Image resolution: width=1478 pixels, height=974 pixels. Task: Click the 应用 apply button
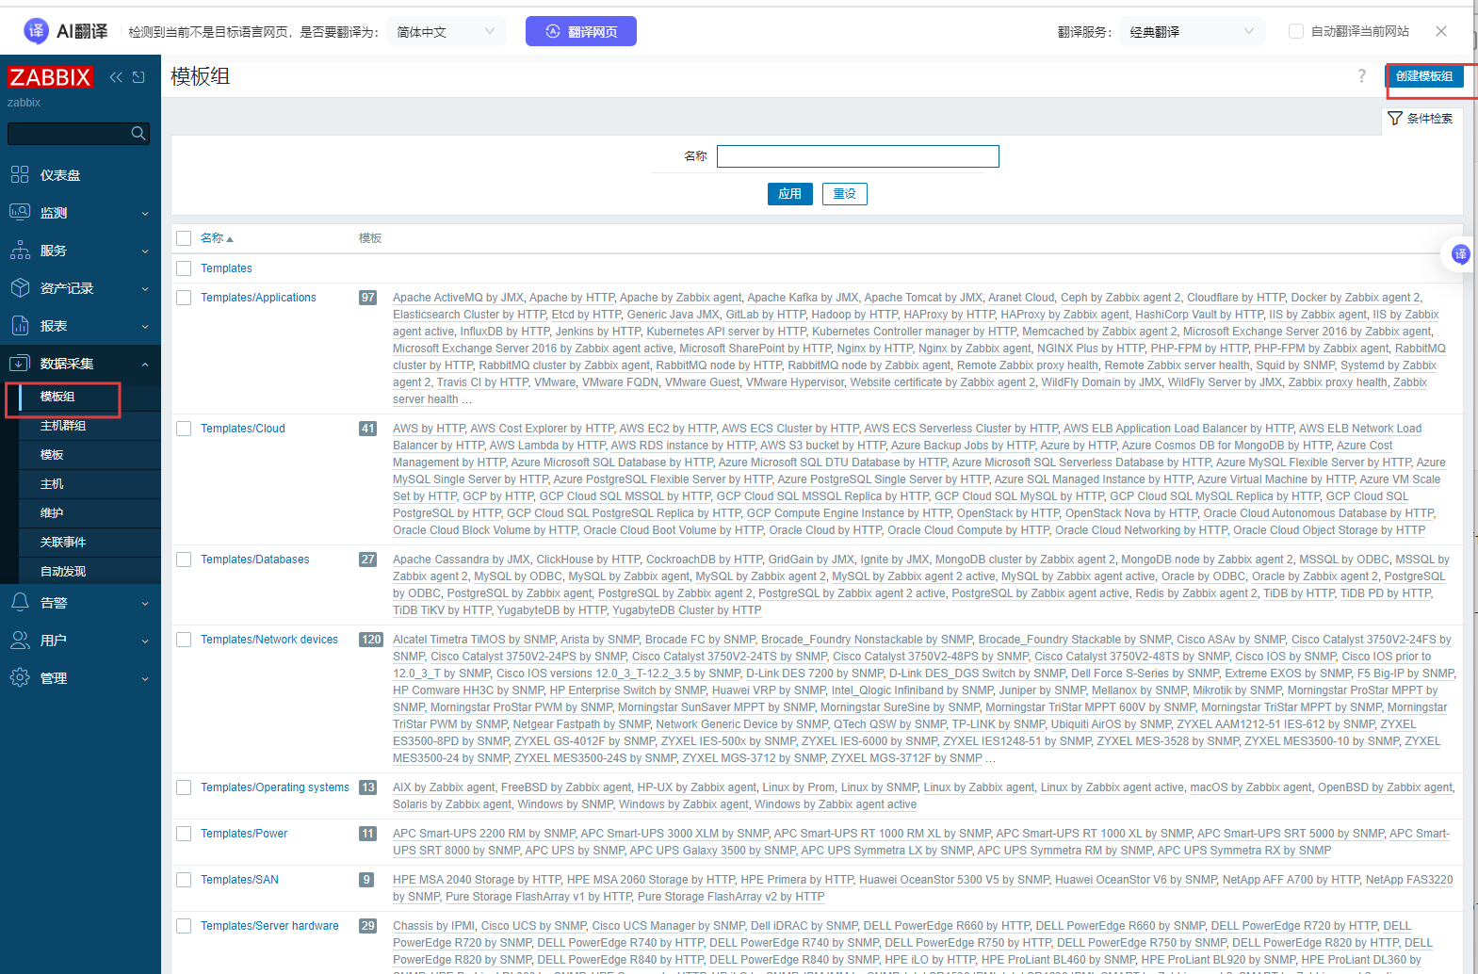pos(789,194)
